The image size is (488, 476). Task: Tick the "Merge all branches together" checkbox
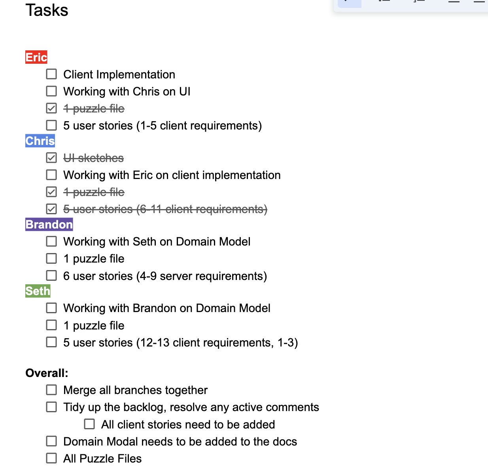pyautogui.click(x=51, y=390)
